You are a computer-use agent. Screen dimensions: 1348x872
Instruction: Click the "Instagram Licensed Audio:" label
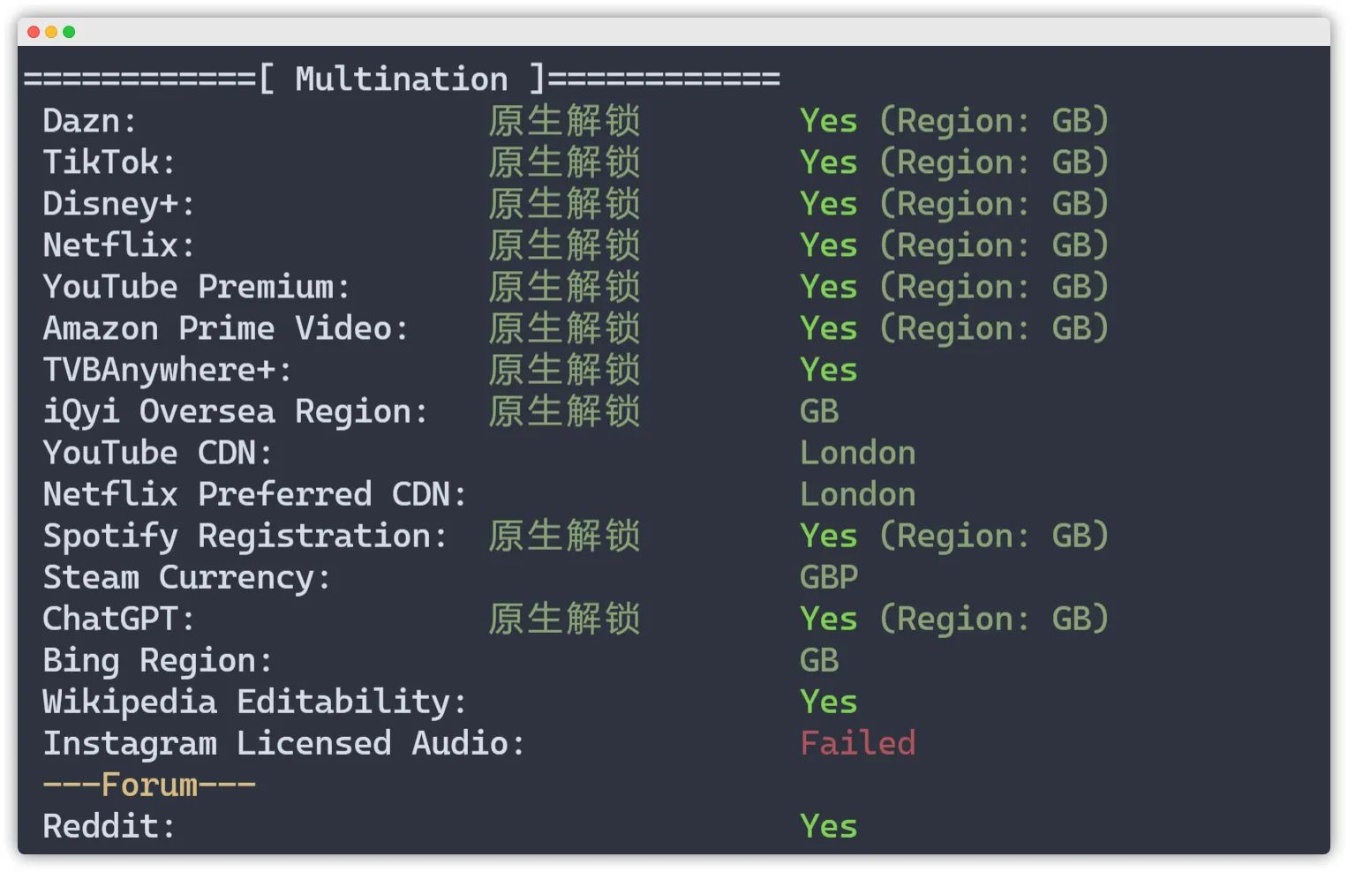pyautogui.click(x=284, y=743)
